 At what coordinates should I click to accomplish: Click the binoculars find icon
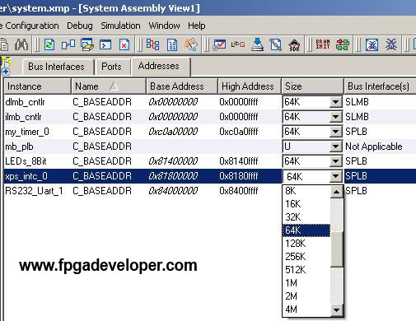(x=21, y=44)
